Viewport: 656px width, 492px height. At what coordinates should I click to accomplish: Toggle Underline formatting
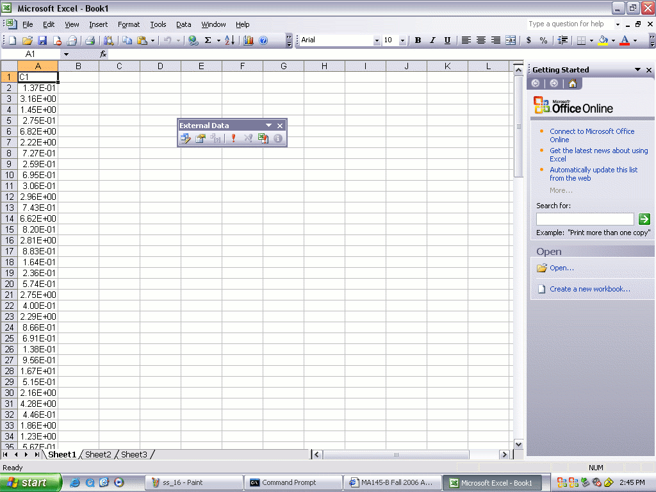point(447,40)
